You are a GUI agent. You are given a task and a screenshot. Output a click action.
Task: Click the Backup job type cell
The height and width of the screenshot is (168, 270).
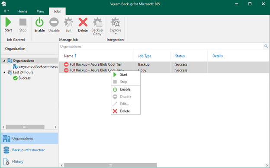point(144,64)
